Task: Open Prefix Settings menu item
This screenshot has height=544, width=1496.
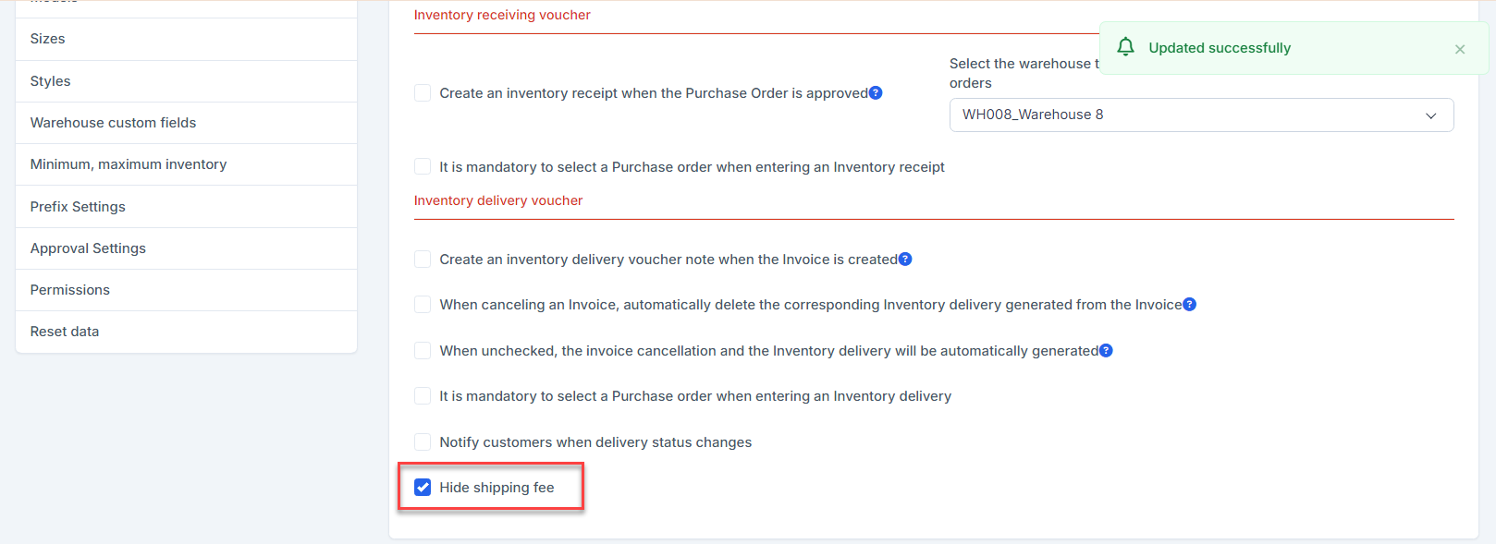Action: point(78,207)
